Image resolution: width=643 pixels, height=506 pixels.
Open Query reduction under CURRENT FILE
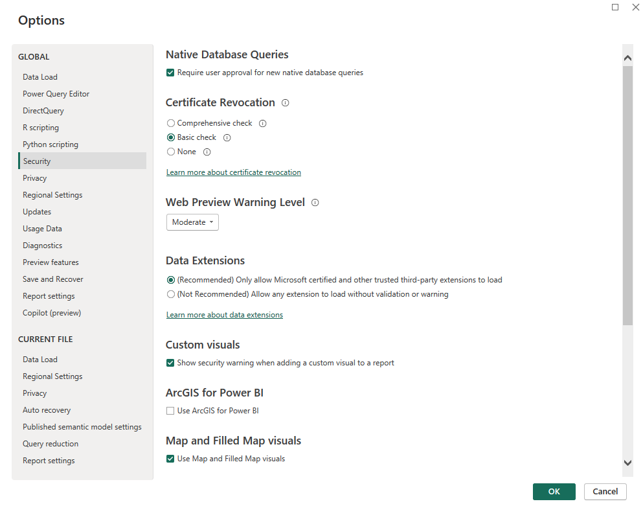click(x=50, y=443)
